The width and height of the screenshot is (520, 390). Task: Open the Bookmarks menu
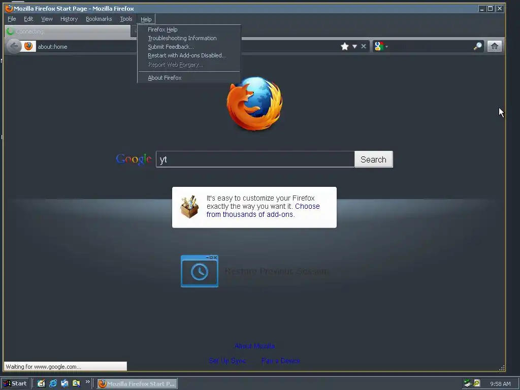click(99, 19)
